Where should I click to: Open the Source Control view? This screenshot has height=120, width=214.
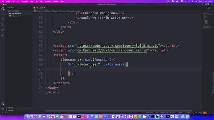(3, 19)
